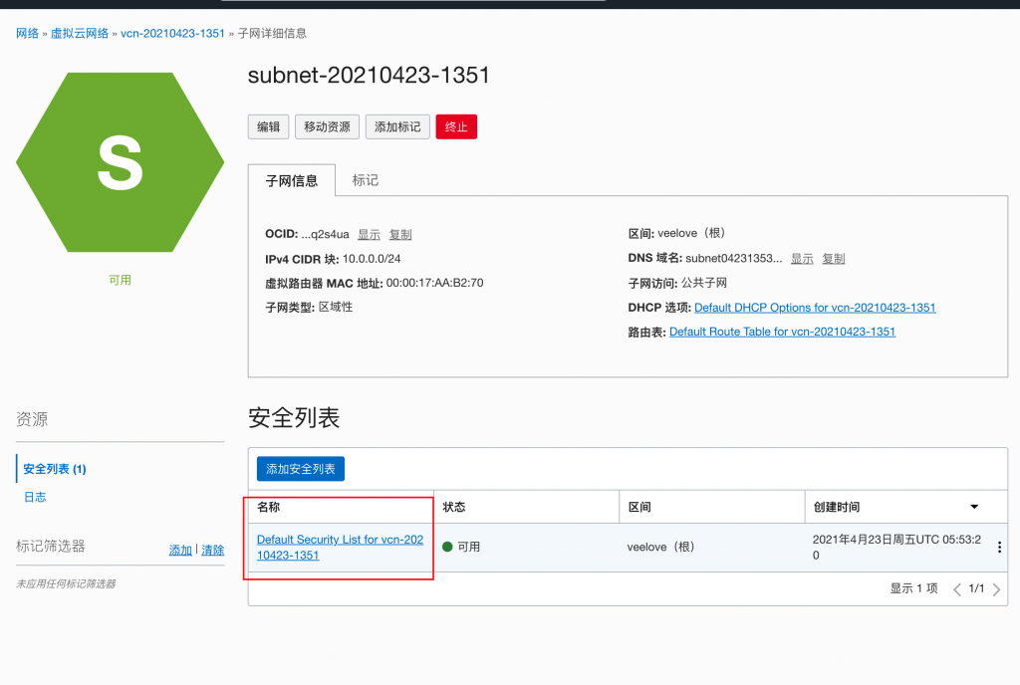Open Default Route Table for vcn-20210423-1351
1020x685 pixels.
(x=782, y=332)
